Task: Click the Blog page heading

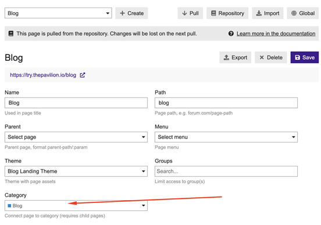Action: pyautogui.click(x=14, y=58)
